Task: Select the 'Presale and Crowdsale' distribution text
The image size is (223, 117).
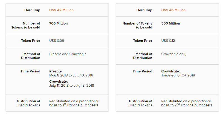Action: 68,54
